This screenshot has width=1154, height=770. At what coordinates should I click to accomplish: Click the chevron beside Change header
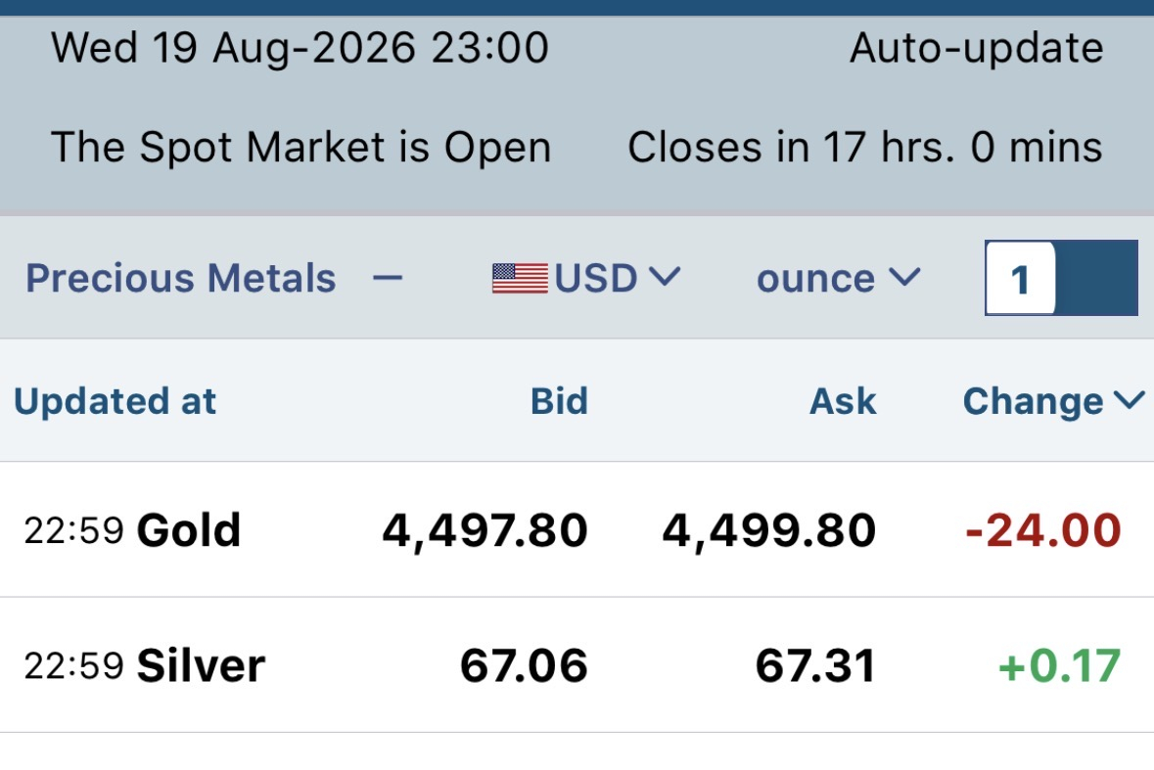click(x=1129, y=400)
